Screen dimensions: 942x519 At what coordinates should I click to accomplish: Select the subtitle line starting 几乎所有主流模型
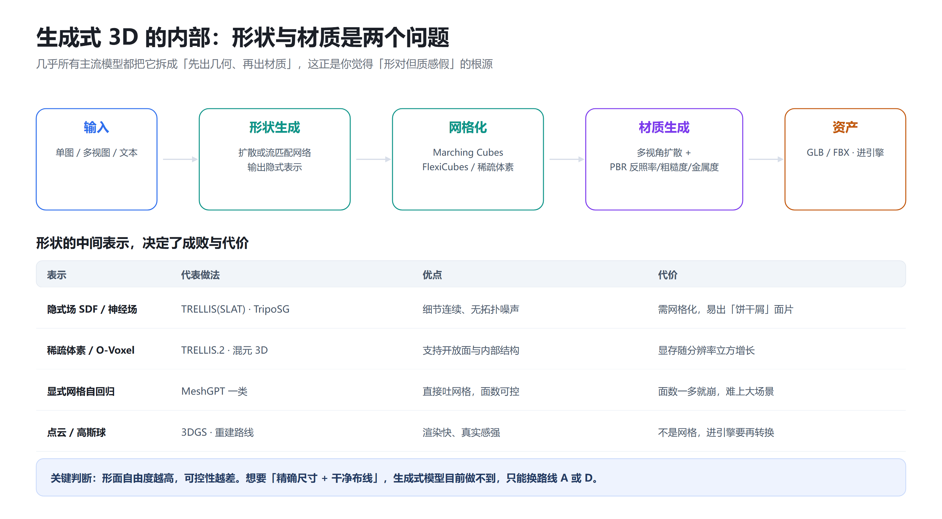tap(264, 64)
